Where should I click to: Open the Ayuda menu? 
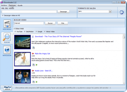[20, 5]
